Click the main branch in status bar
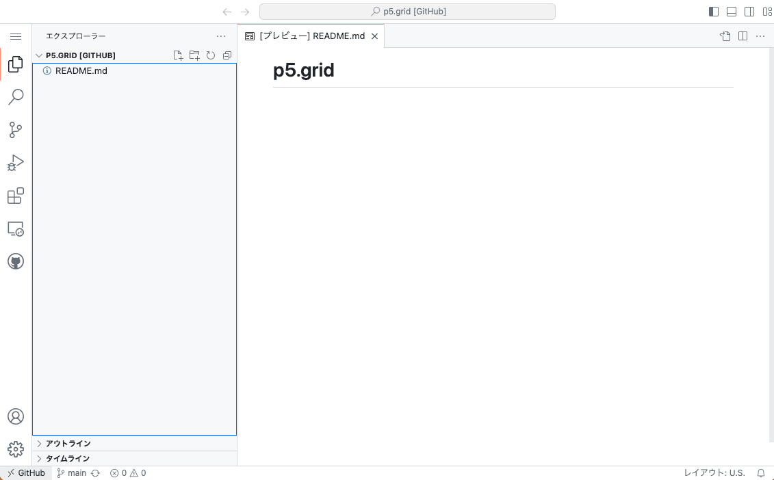Screen dimensions: 774x480 pyautogui.click(x=72, y=473)
